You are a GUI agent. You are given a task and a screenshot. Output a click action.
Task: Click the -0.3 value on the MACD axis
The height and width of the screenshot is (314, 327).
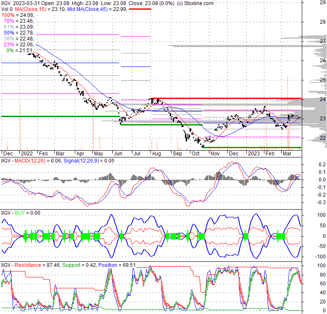(322, 202)
